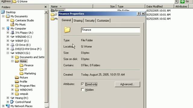
Task: Select the 3½ Floppy (A:) drive icon
Action: click(x=12, y=33)
